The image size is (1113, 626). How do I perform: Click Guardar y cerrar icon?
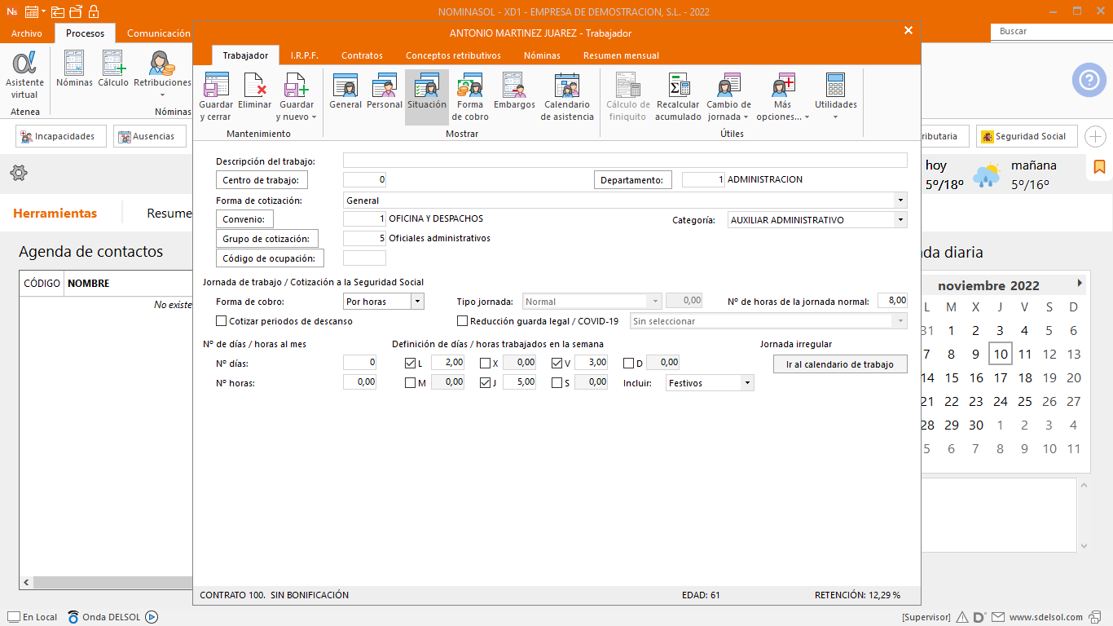pyautogui.click(x=216, y=86)
